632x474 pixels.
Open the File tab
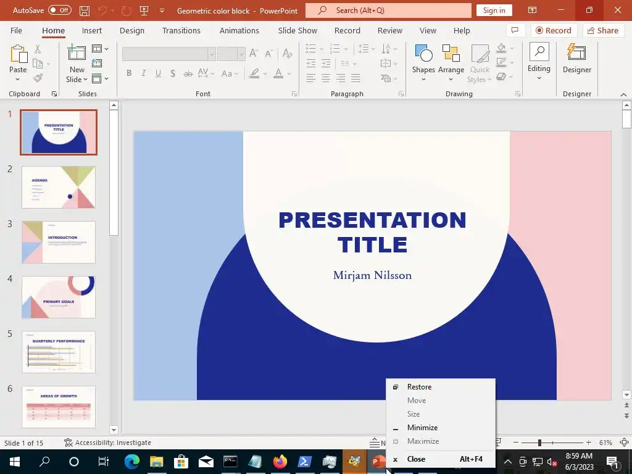[16, 31]
